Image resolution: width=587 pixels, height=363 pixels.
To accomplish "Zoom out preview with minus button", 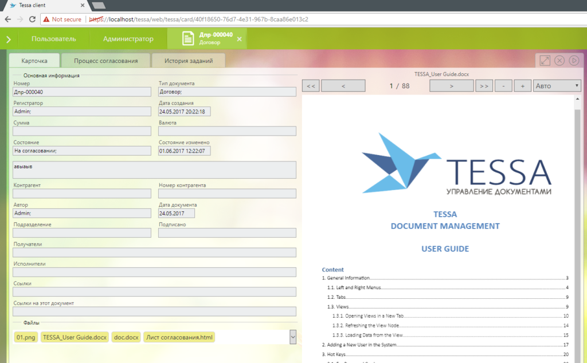I will (x=503, y=86).
